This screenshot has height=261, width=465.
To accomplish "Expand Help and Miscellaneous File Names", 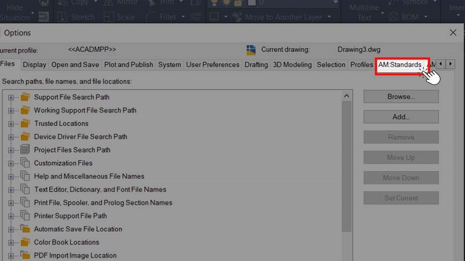I will coord(11,177).
